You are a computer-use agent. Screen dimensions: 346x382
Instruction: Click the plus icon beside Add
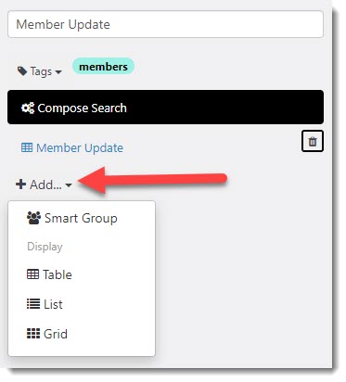tap(20, 185)
